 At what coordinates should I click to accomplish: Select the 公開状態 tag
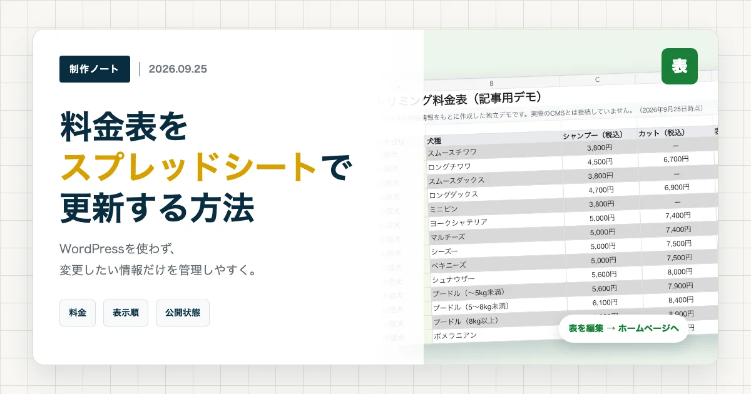tap(183, 313)
